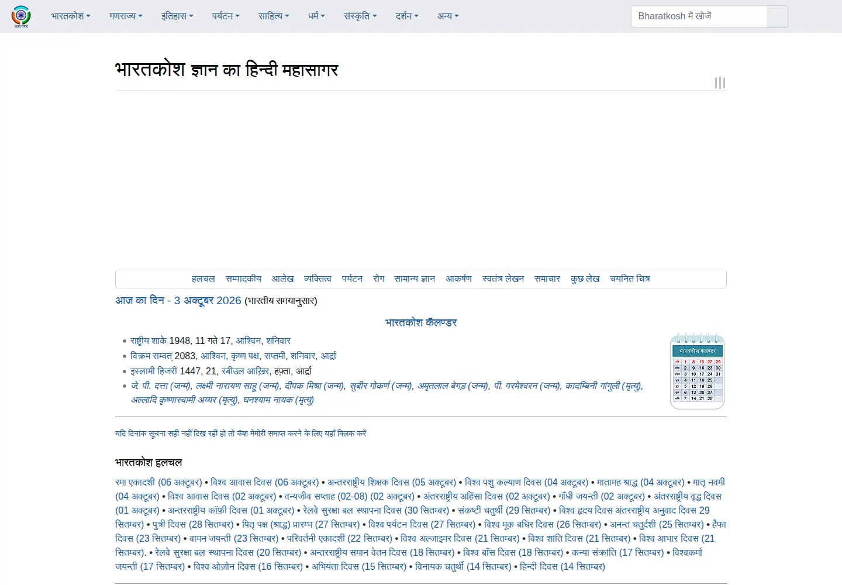The image size is (842, 585).
Task: Open the चयनित चित्र tab
Action: (630, 279)
